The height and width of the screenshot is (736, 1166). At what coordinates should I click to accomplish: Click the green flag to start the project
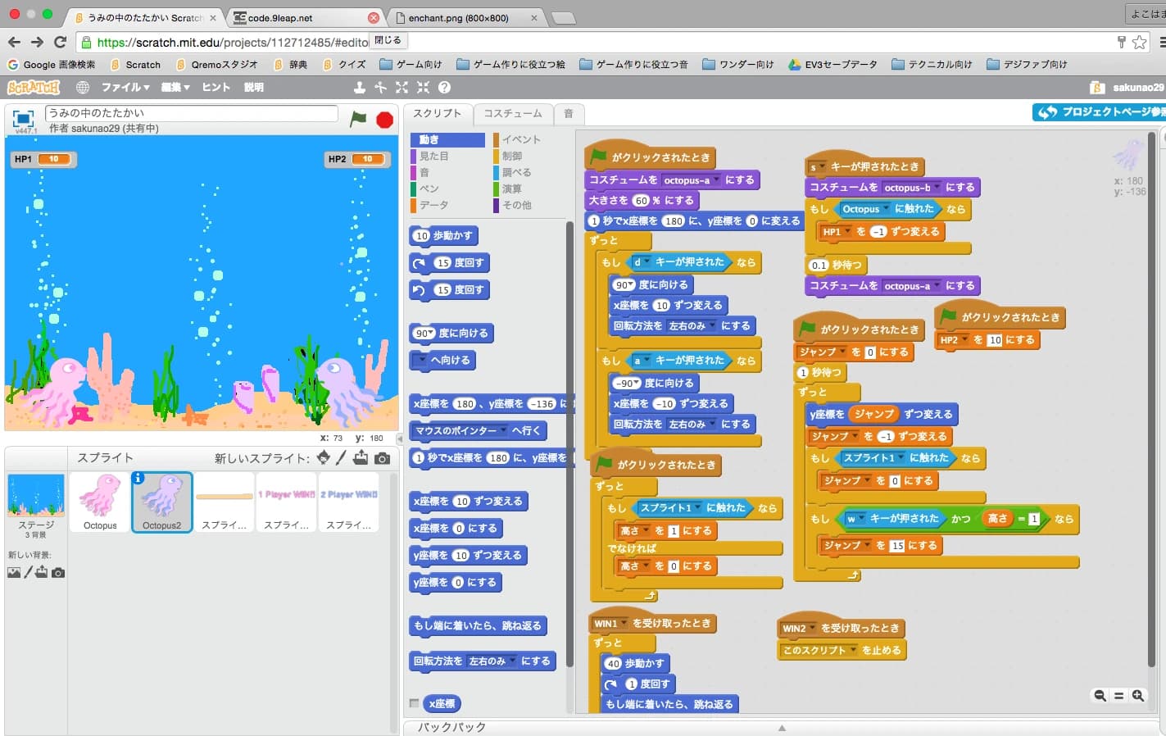click(x=358, y=119)
